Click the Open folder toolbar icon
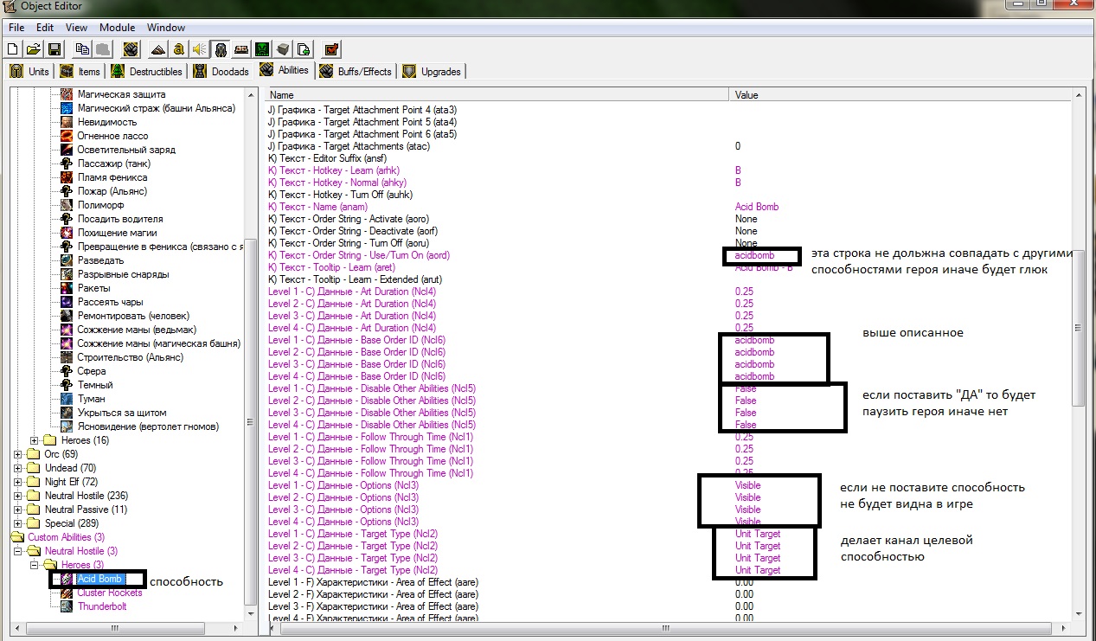 [x=33, y=49]
